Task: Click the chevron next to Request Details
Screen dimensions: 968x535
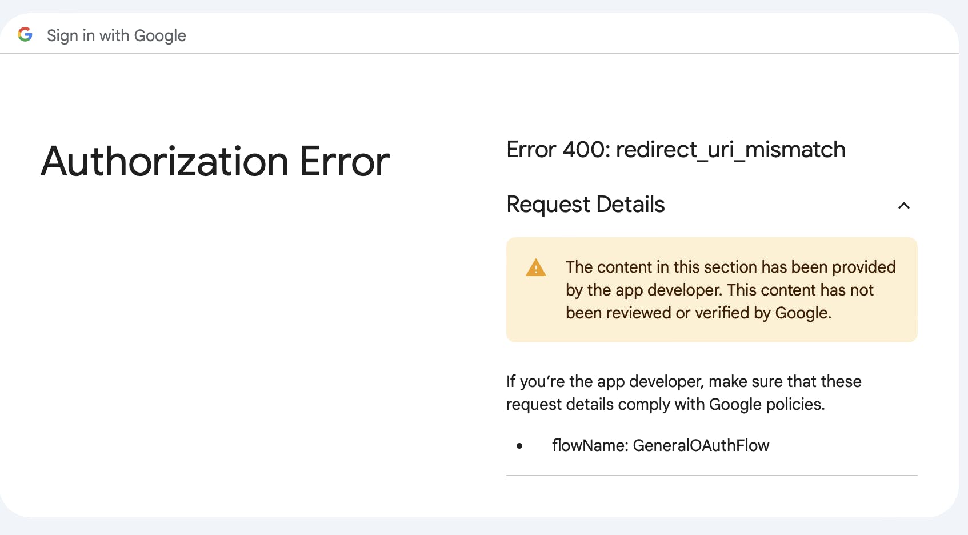Action: tap(903, 205)
